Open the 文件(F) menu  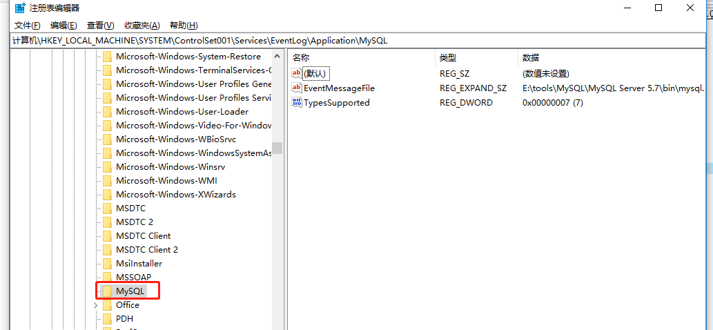coord(28,26)
